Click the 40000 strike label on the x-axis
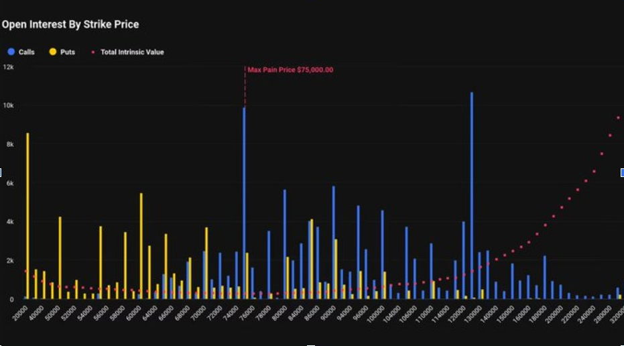The image size is (624, 346). [x=36, y=313]
